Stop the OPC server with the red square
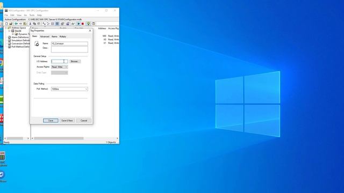The image size is (344, 193). coord(83,24)
